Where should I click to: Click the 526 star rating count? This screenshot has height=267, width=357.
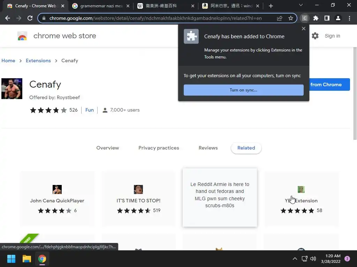[x=73, y=110]
